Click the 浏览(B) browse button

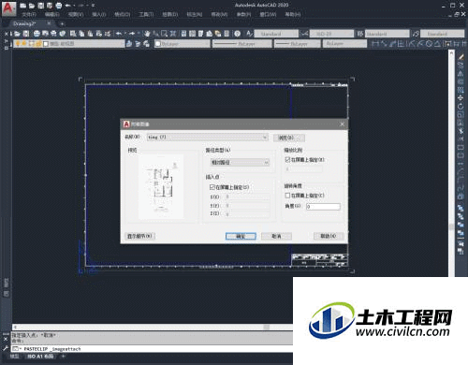(289, 138)
